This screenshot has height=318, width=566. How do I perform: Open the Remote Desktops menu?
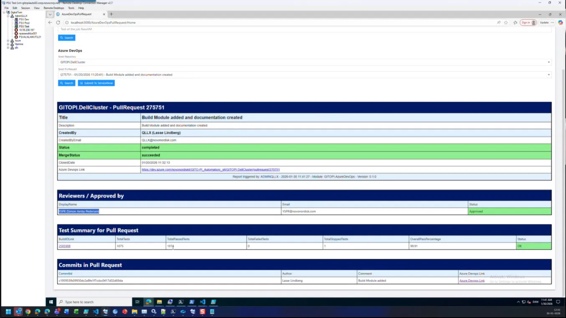pos(54,8)
